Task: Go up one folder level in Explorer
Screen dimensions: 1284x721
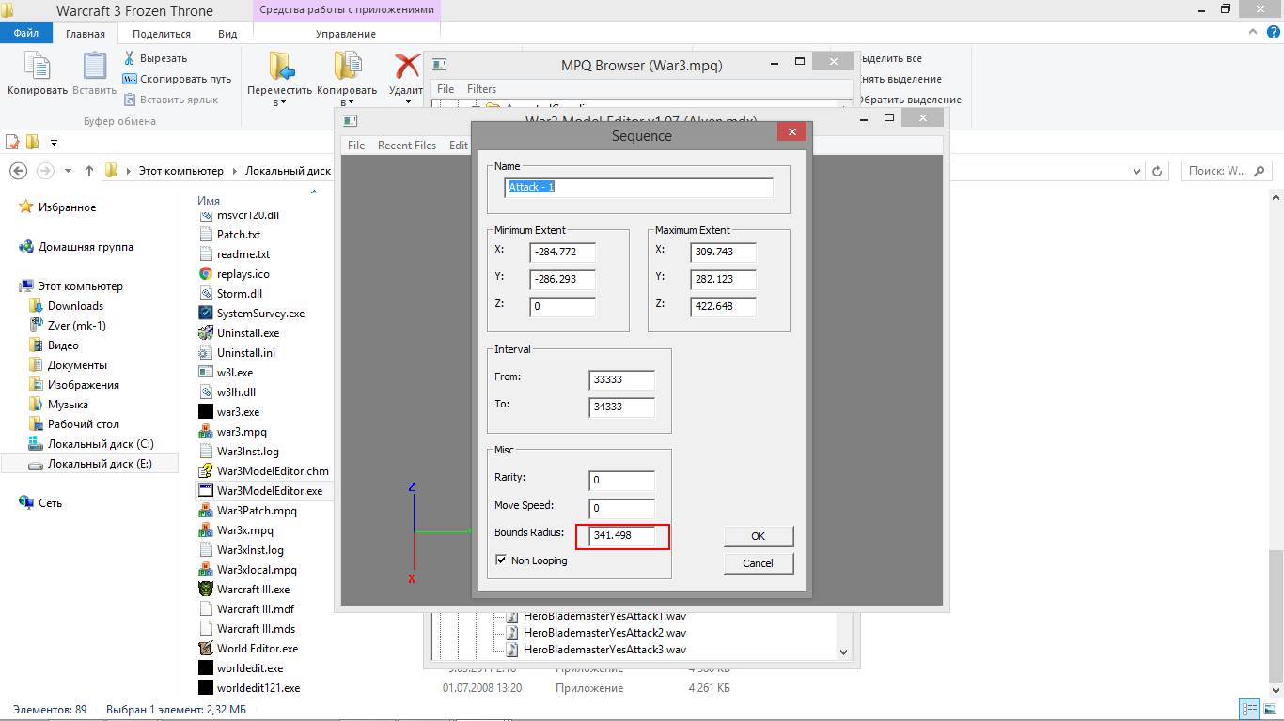Action: 89,171
